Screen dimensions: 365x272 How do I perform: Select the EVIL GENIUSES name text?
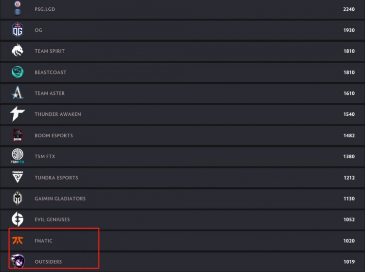click(52, 219)
